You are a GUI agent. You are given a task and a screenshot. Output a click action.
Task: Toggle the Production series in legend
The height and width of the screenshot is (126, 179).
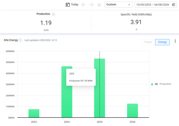(x=165, y=84)
